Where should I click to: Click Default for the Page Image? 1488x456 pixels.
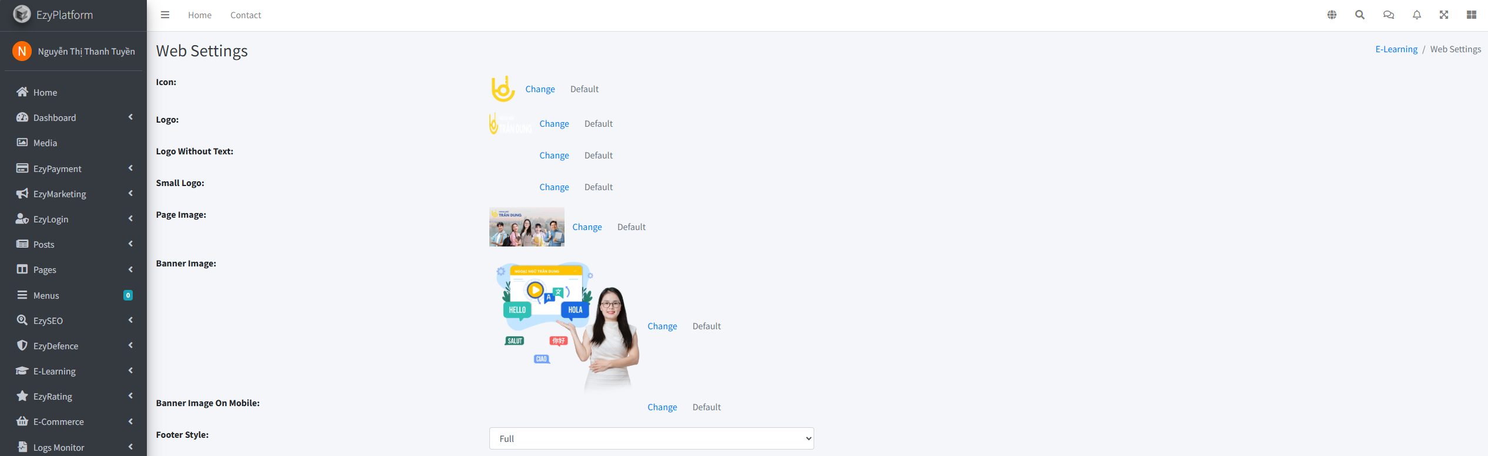click(631, 227)
